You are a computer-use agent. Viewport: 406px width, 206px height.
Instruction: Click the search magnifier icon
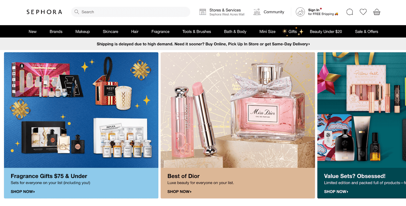(77, 12)
